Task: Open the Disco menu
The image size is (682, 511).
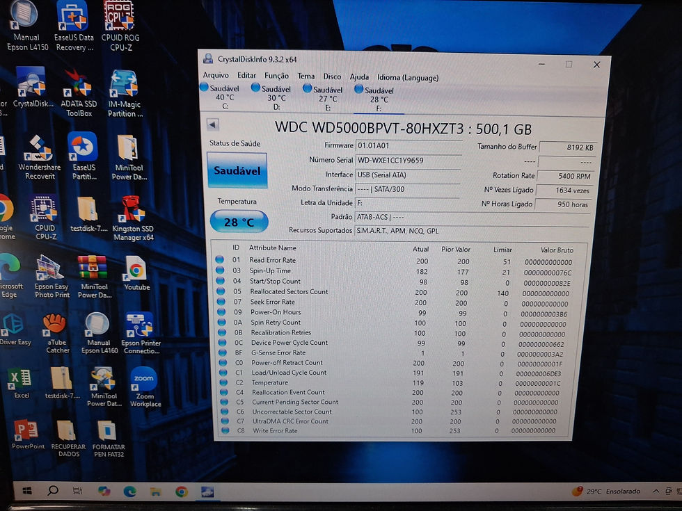Action: [333, 76]
